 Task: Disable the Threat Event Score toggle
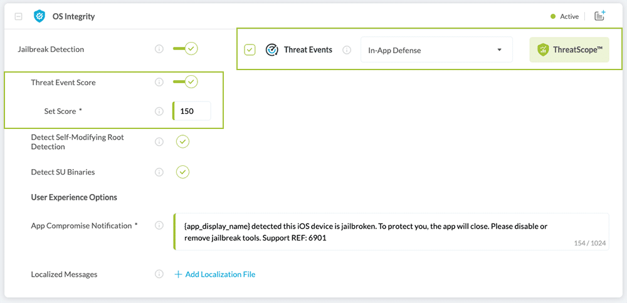186,82
